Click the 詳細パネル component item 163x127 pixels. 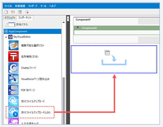pyautogui.click(x=16, y=24)
